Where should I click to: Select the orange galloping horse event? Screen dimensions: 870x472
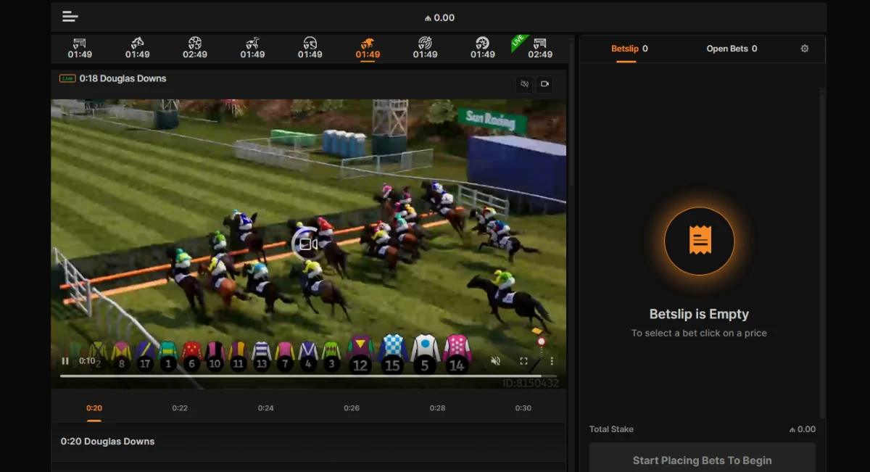[x=368, y=48]
